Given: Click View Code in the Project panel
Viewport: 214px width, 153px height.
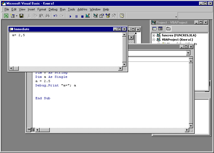Looking at the screenshot, I should 154,29.
